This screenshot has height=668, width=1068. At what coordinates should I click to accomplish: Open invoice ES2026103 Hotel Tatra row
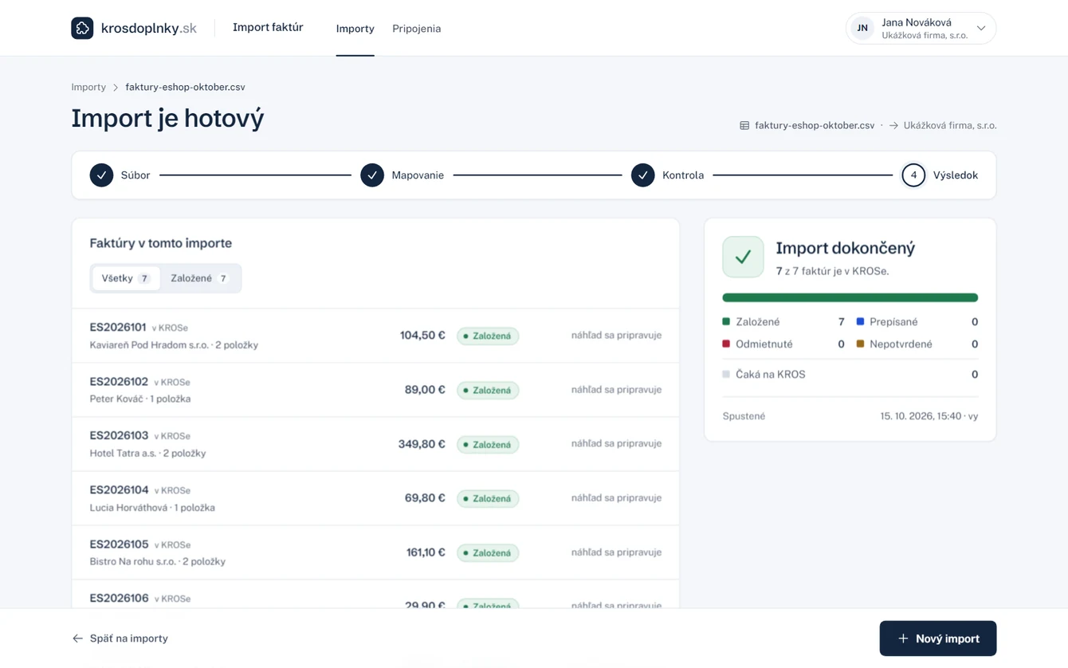point(375,444)
